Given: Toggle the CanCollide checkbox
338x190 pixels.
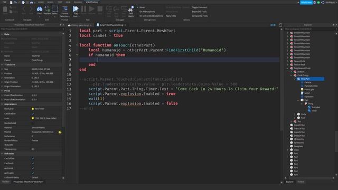Looking at the screenshot, I should (33, 158).
